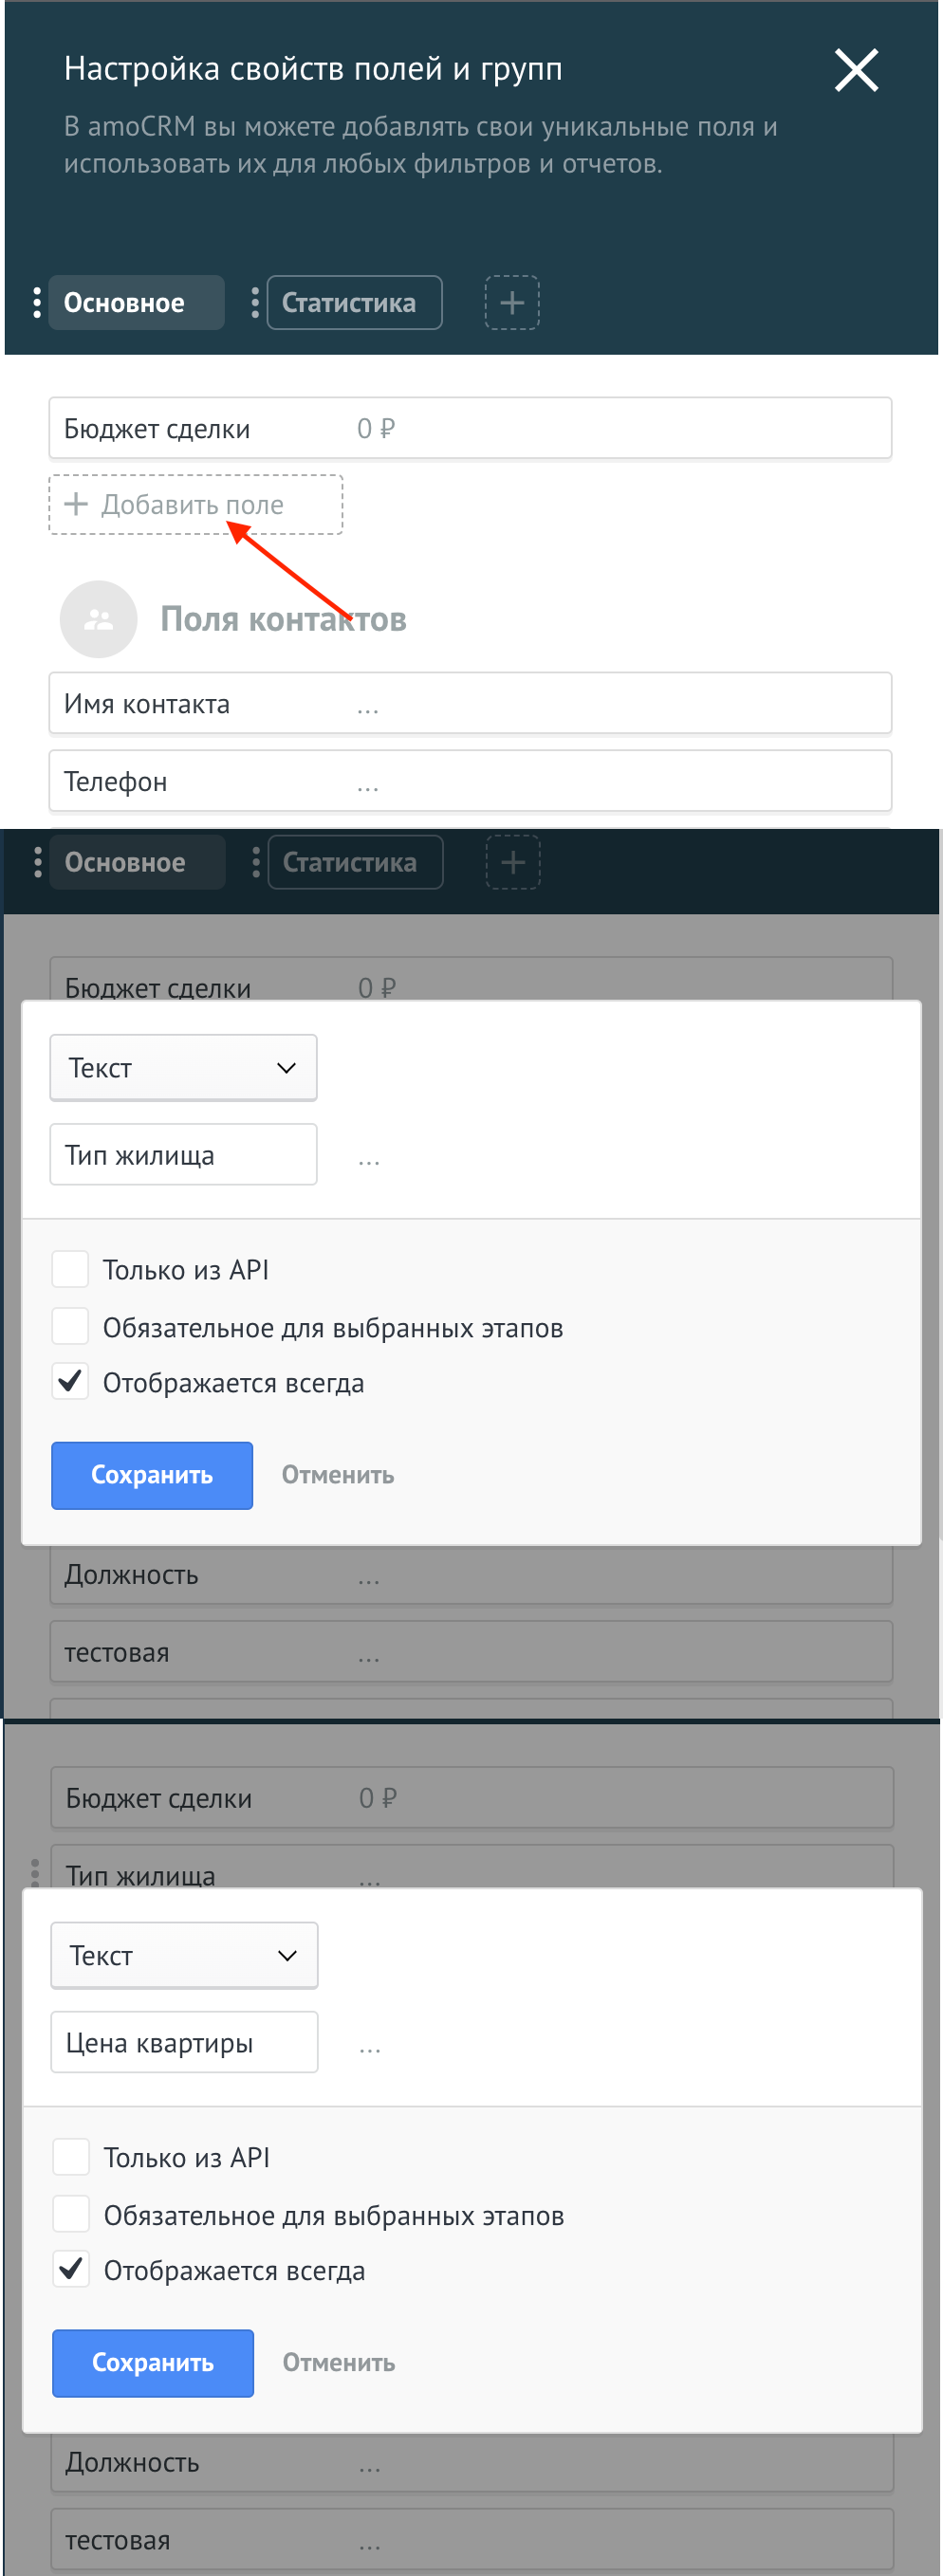Tick Обязательное для выбранных этапов under Цена квартиры
Image resolution: width=943 pixels, height=2576 pixels.
click(72, 2214)
